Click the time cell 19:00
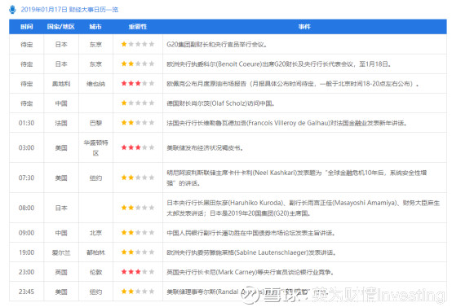This screenshot has height=307, width=452. [x=27, y=252]
